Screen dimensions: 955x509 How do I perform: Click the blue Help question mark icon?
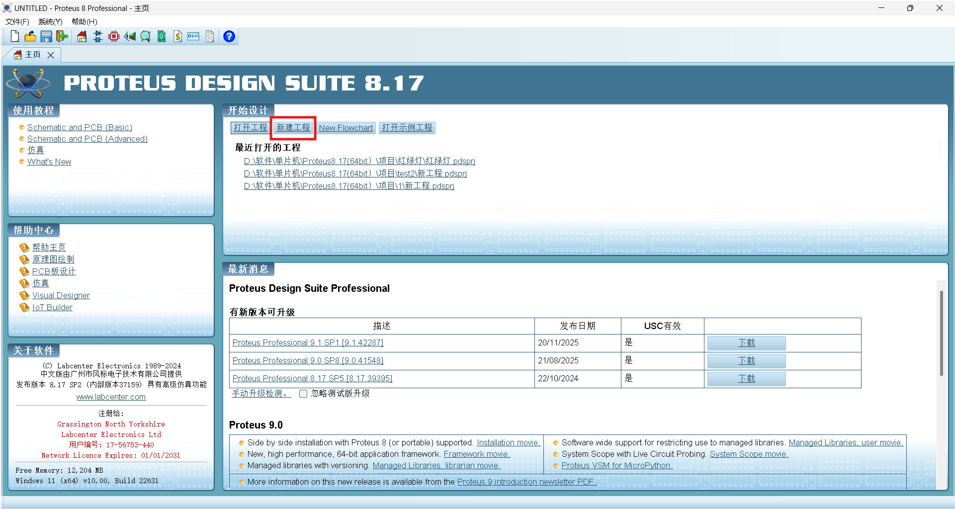coord(229,36)
